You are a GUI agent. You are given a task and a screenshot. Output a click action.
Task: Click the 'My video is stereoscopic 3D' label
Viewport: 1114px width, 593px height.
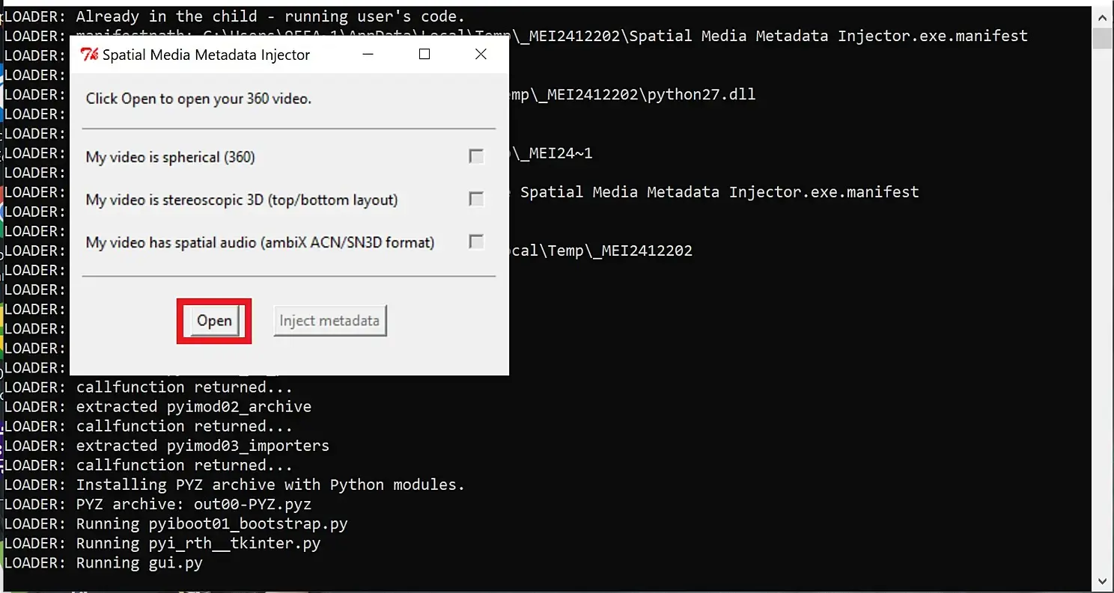point(241,200)
